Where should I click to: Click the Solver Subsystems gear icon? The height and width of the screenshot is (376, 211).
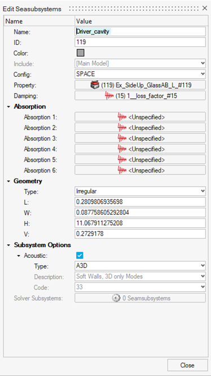click(x=116, y=298)
